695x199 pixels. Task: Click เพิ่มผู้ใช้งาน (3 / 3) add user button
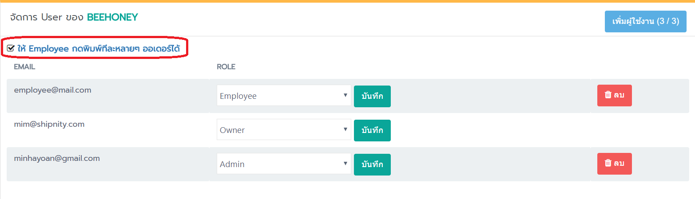645,21
